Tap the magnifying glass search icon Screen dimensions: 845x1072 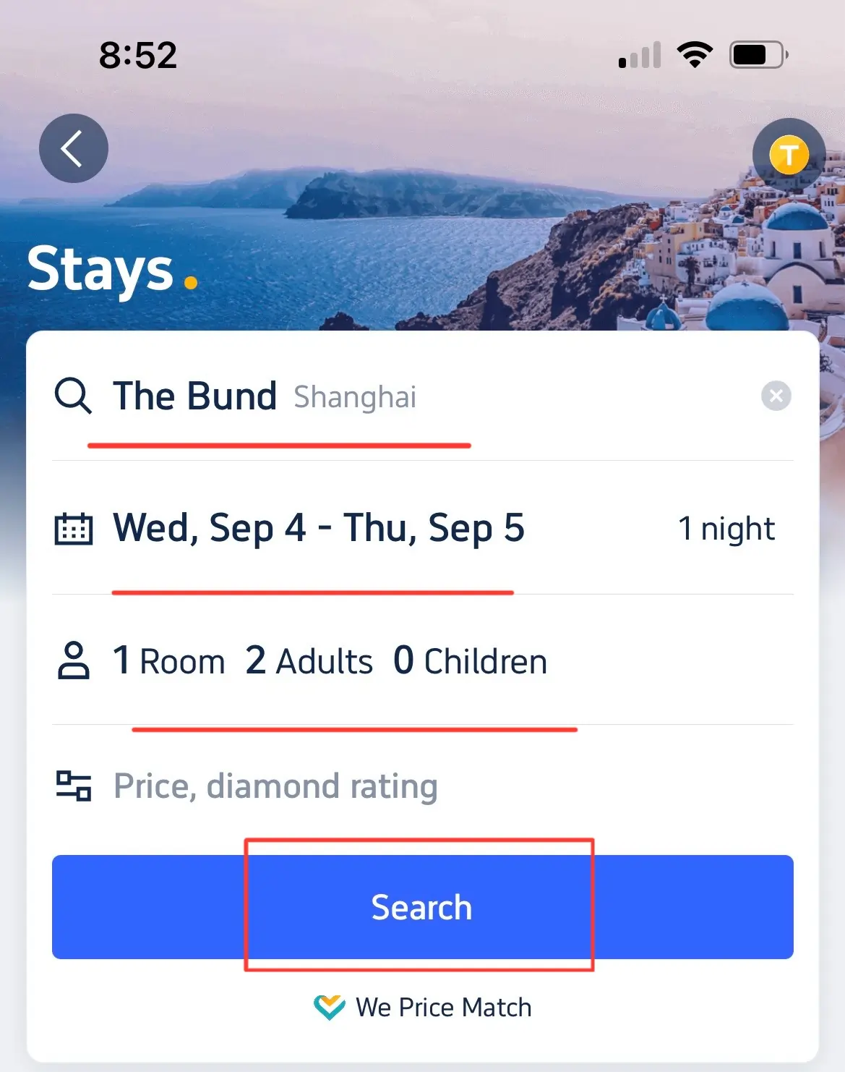(x=73, y=396)
